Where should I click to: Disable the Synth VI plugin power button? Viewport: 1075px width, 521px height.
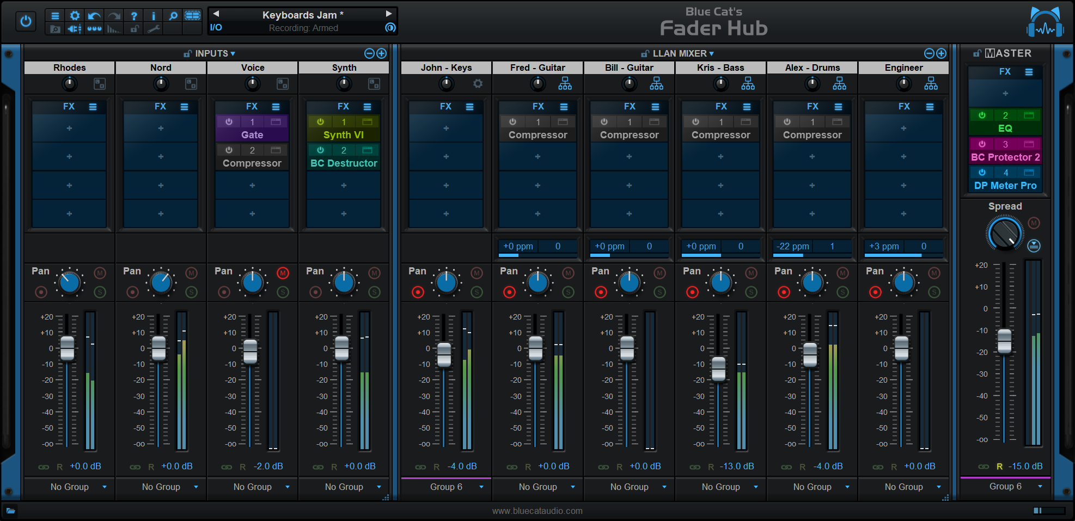(x=320, y=121)
